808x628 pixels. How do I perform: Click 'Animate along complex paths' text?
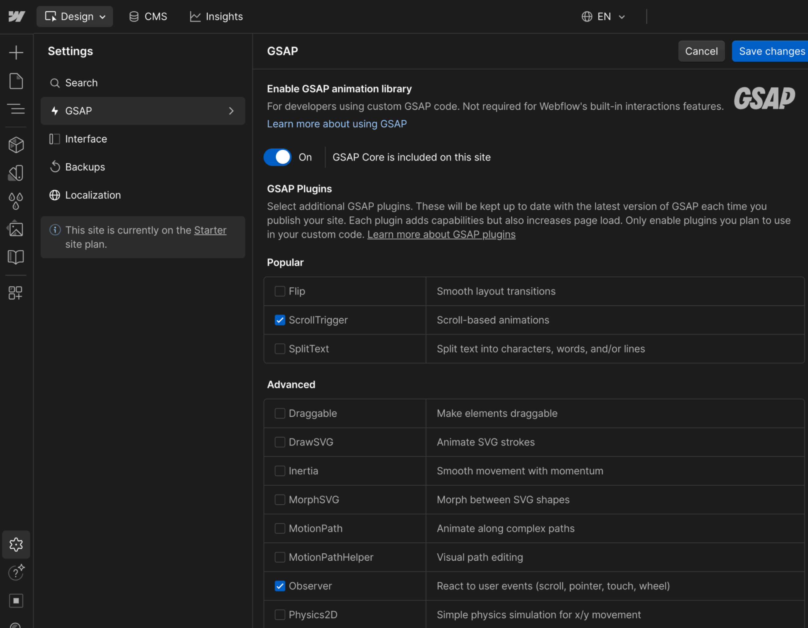505,529
